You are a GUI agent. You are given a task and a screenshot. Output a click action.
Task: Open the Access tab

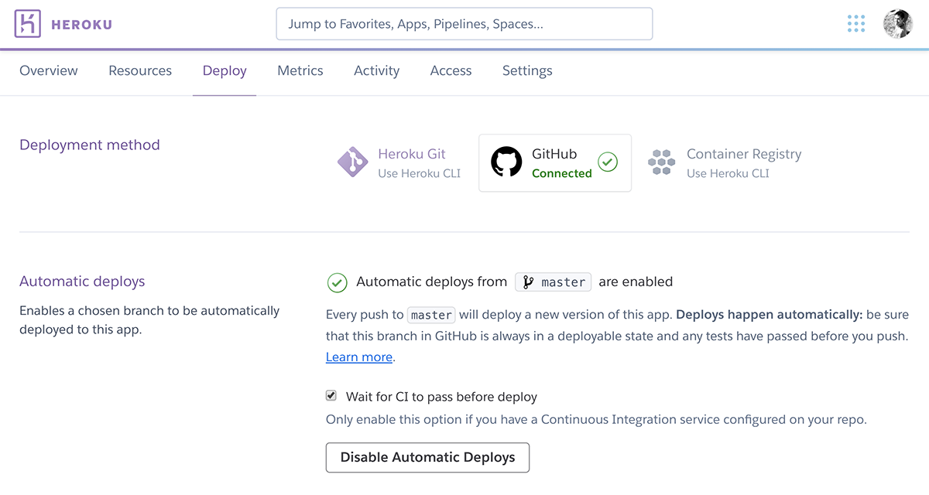click(451, 70)
